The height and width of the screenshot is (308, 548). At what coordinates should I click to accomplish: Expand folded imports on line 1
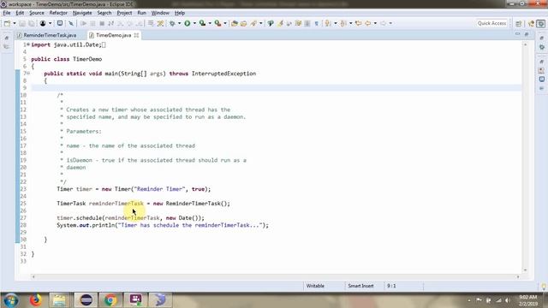click(x=28, y=44)
